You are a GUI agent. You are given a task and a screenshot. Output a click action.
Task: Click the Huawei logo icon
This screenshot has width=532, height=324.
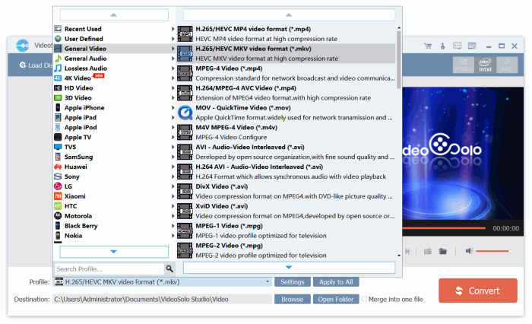tap(58, 167)
